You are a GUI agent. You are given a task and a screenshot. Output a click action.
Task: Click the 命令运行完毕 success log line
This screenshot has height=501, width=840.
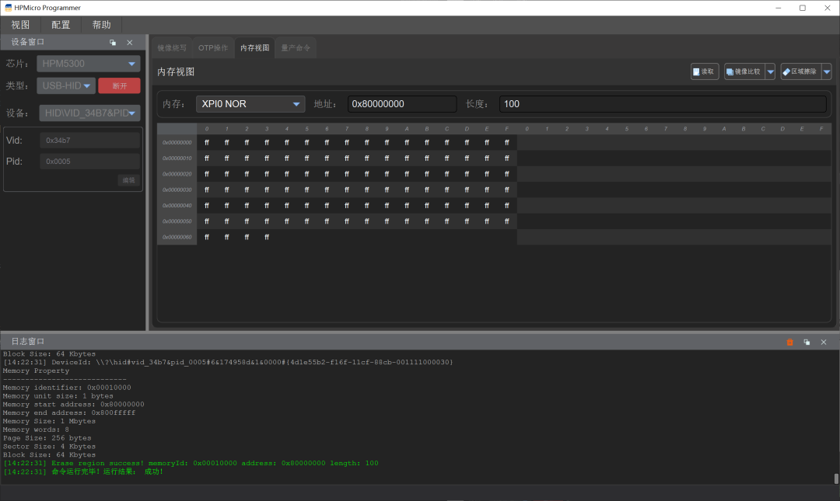tap(83, 472)
